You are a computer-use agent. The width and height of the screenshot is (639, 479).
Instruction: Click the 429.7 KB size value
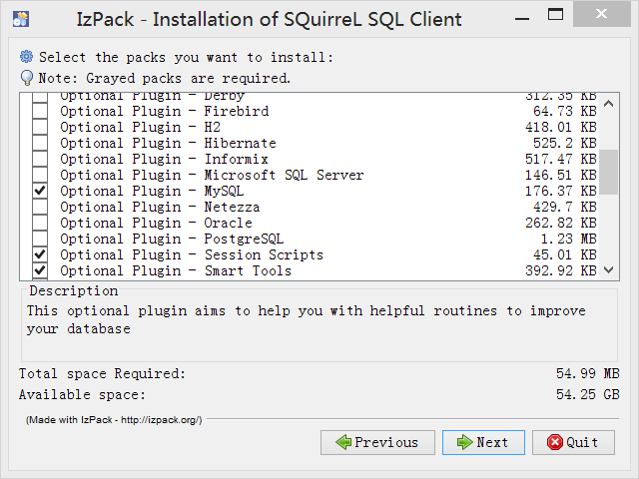pos(565,207)
